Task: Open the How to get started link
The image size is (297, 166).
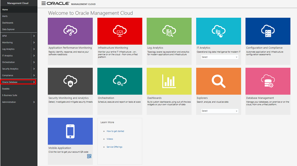Action: (x=115, y=131)
